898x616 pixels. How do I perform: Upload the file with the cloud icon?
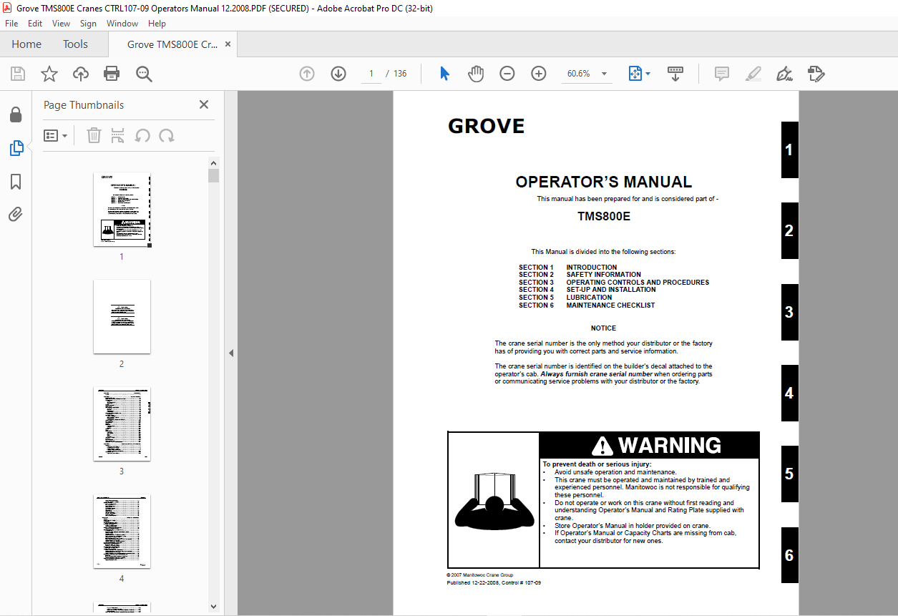pos(81,74)
